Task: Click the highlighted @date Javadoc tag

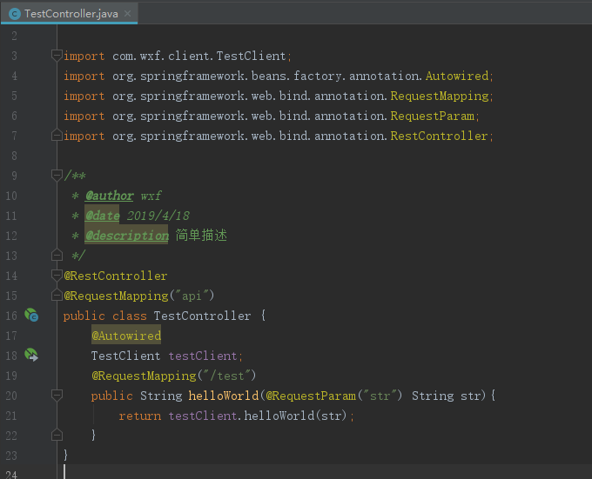Action: coord(103,216)
